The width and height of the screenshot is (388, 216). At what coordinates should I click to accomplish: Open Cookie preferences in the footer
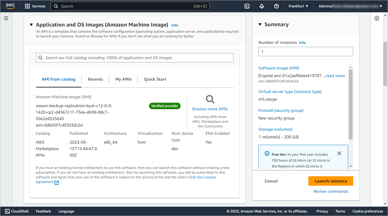pyautogui.click(x=368, y=211)
